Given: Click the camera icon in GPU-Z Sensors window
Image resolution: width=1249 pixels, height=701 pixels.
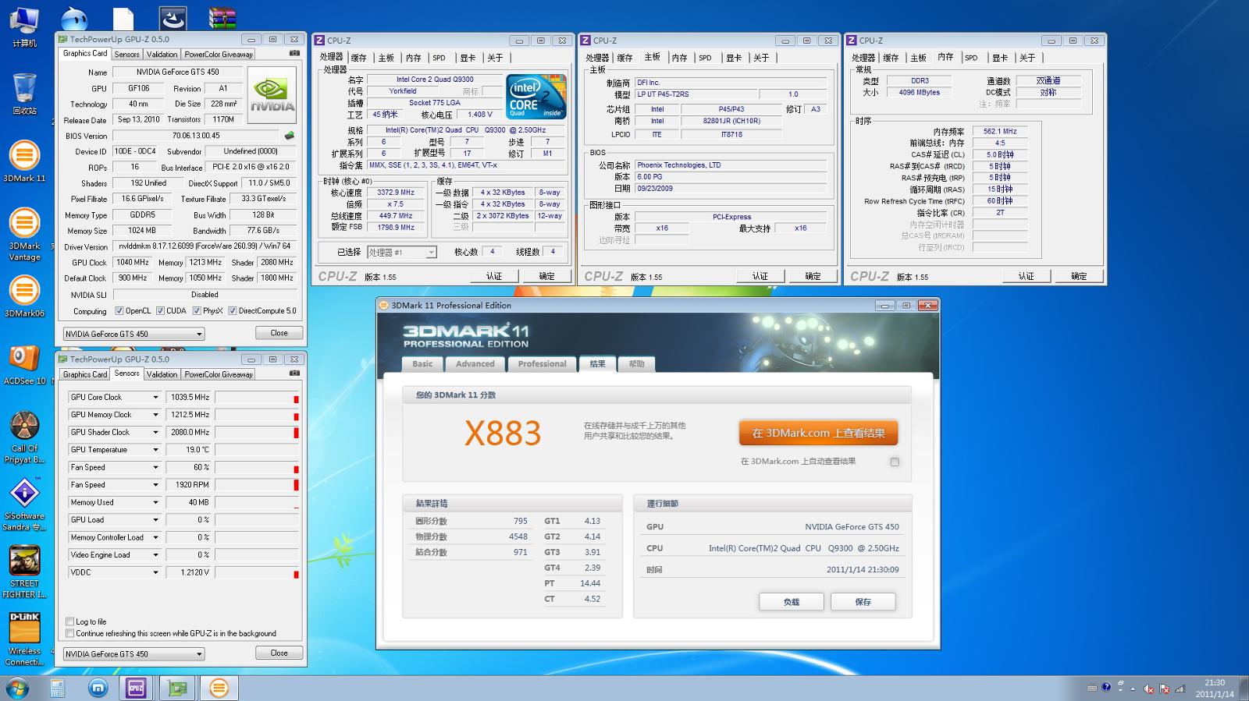Looking at the screenshot, I should (x=294, y=374).
